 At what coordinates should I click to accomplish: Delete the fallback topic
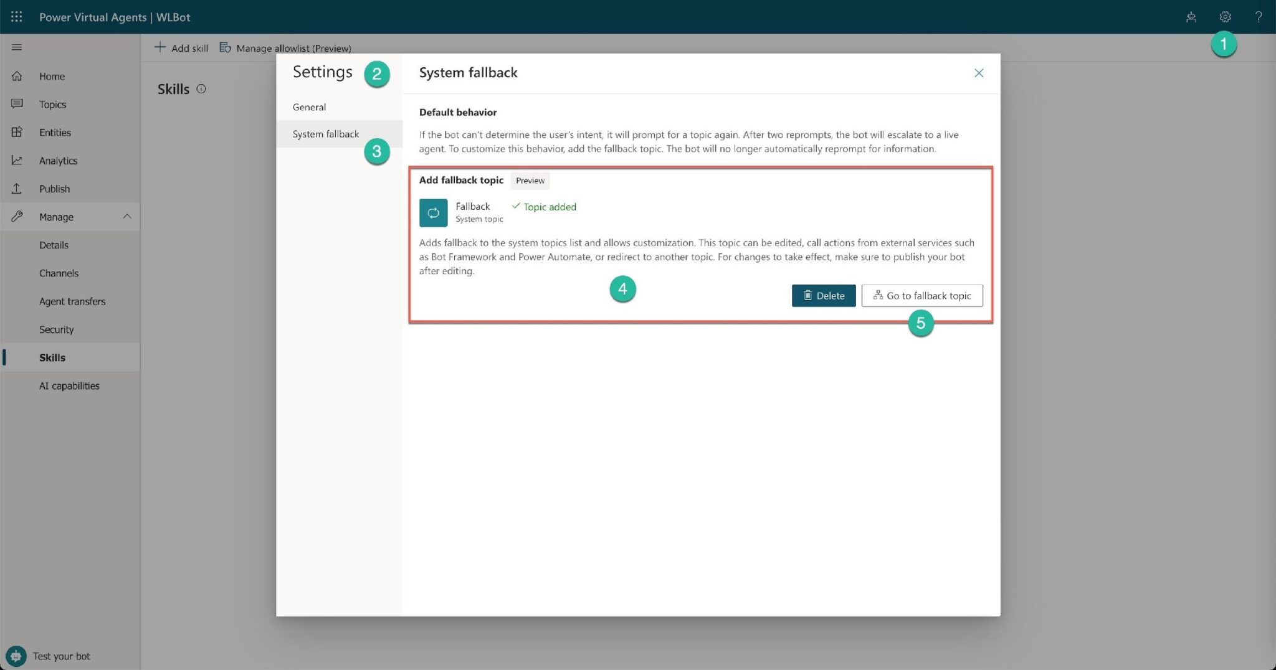point(824,296)
